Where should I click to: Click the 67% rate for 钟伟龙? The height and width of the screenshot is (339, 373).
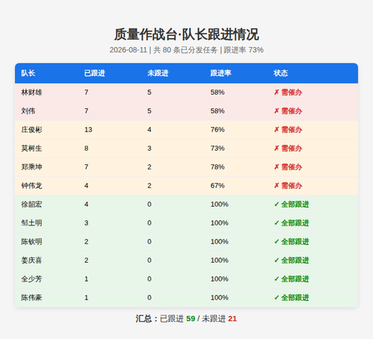218,186
